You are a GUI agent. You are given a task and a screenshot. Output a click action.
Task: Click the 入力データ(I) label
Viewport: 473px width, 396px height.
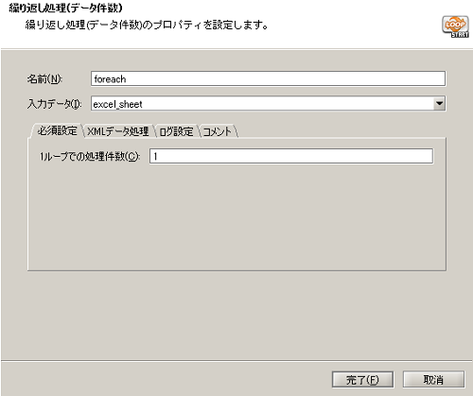tap(55, 104)
